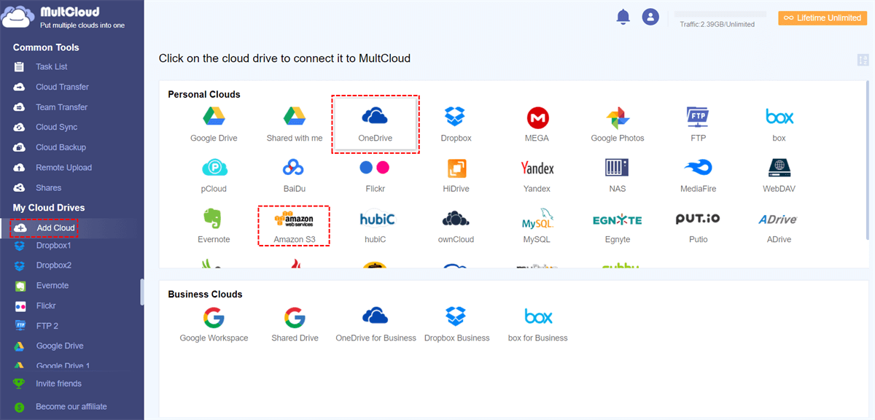Add Dropbox personal cloud
875x420 pixels.
(456, 124)
